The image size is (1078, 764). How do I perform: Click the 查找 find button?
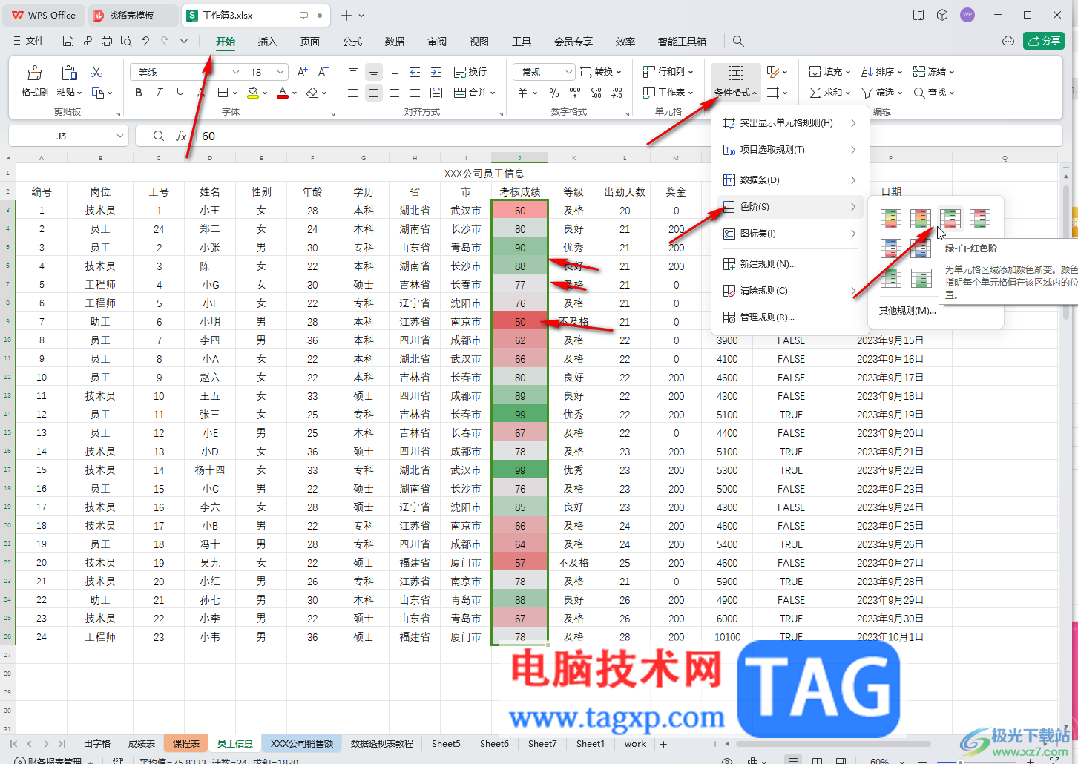coord(933,93)
